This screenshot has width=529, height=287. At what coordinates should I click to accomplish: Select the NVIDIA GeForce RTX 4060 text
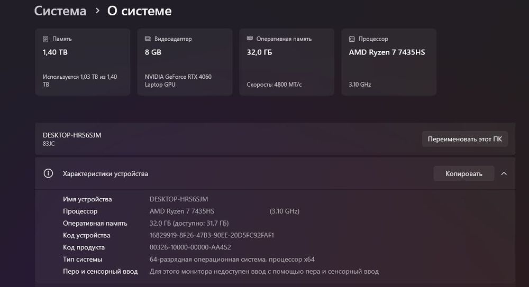(x=178, y=80)
